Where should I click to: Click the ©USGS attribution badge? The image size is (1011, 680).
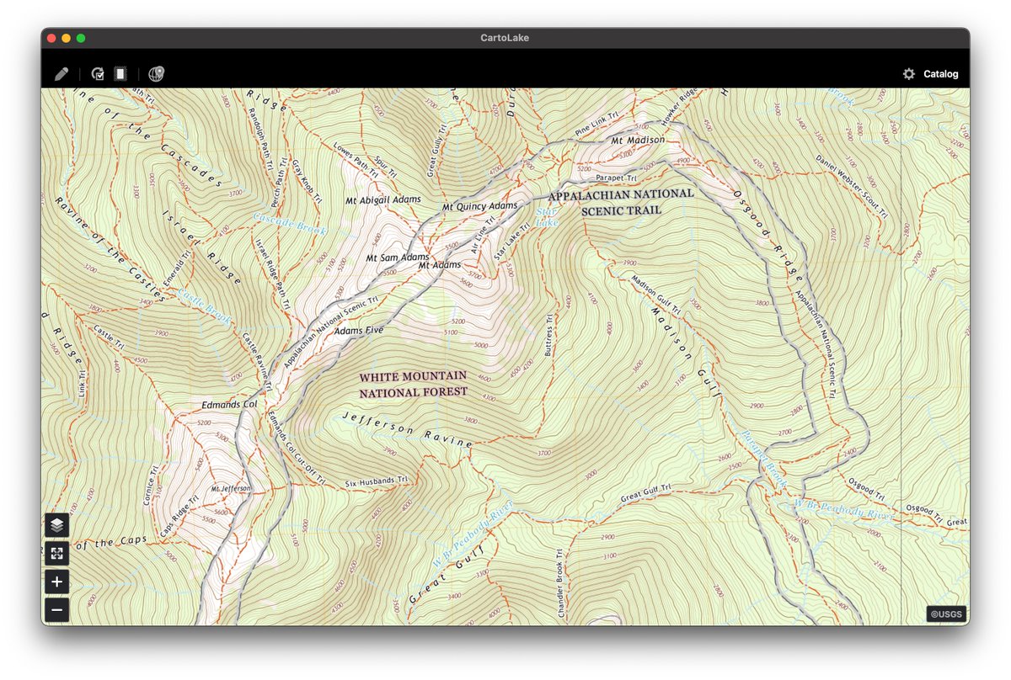coord(947,614)
